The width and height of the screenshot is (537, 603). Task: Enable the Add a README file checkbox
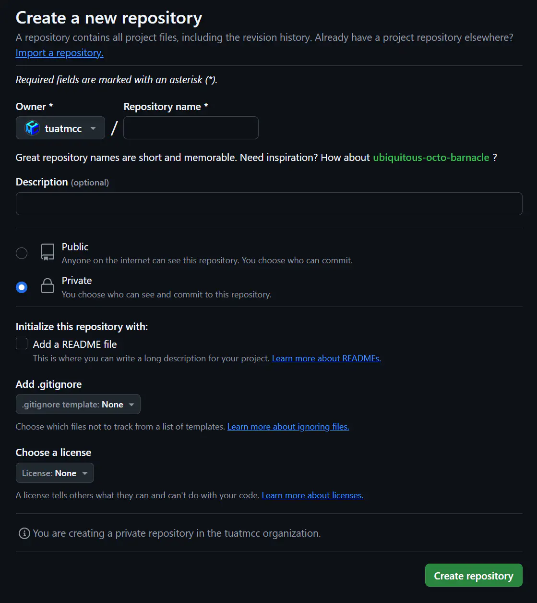(22, 344)
